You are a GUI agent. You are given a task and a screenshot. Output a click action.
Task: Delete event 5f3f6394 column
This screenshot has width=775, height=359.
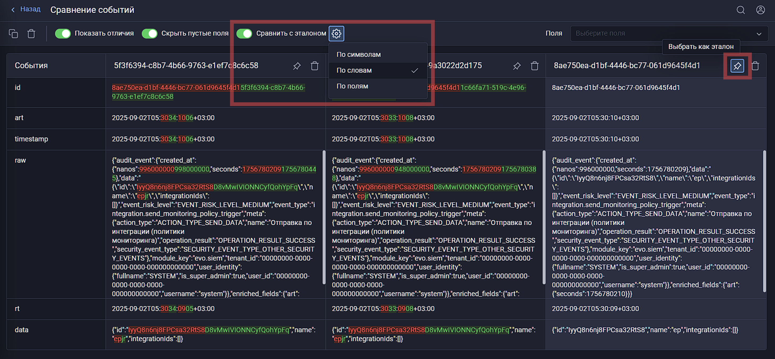[314, 66]
